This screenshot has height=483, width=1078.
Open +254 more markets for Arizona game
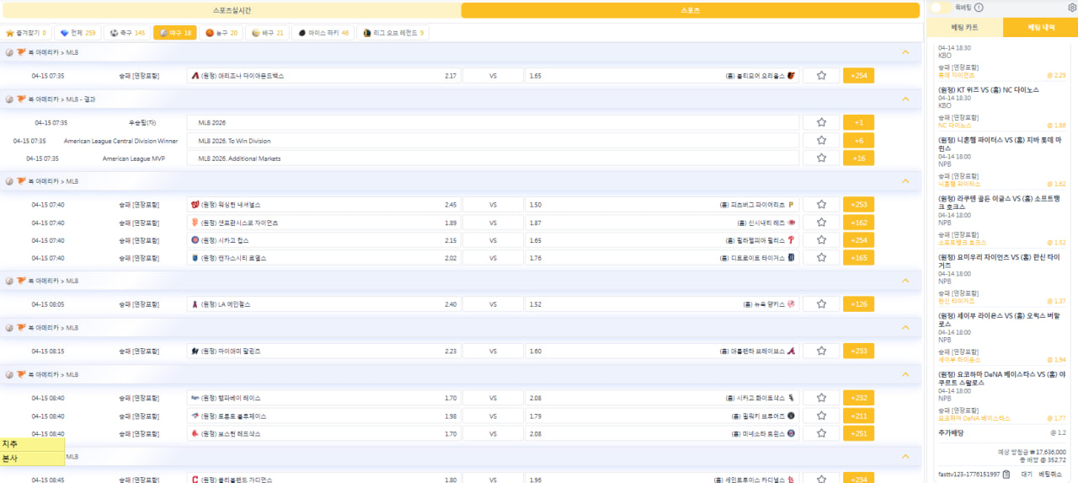(859, 76)
